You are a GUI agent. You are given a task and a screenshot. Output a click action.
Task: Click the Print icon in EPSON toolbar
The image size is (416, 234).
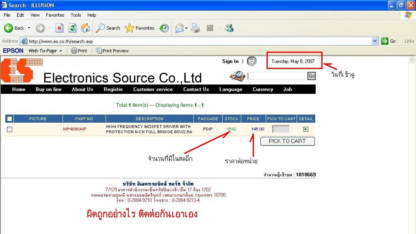tap(74, 51)
